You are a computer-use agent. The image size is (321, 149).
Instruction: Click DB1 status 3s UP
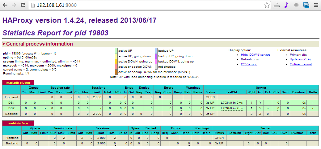(210, 103)
